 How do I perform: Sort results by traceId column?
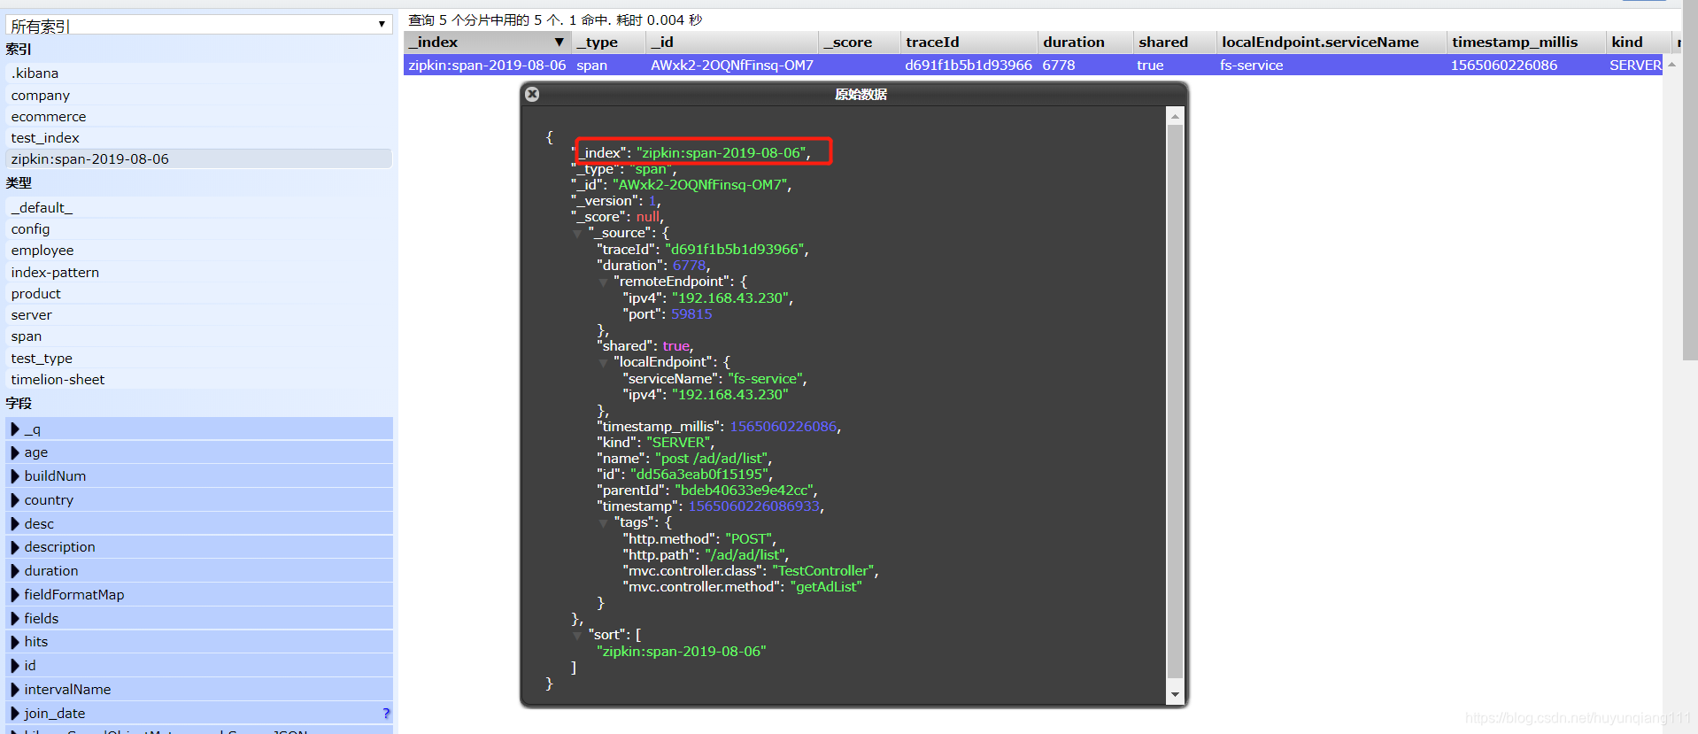coord(969,42)
